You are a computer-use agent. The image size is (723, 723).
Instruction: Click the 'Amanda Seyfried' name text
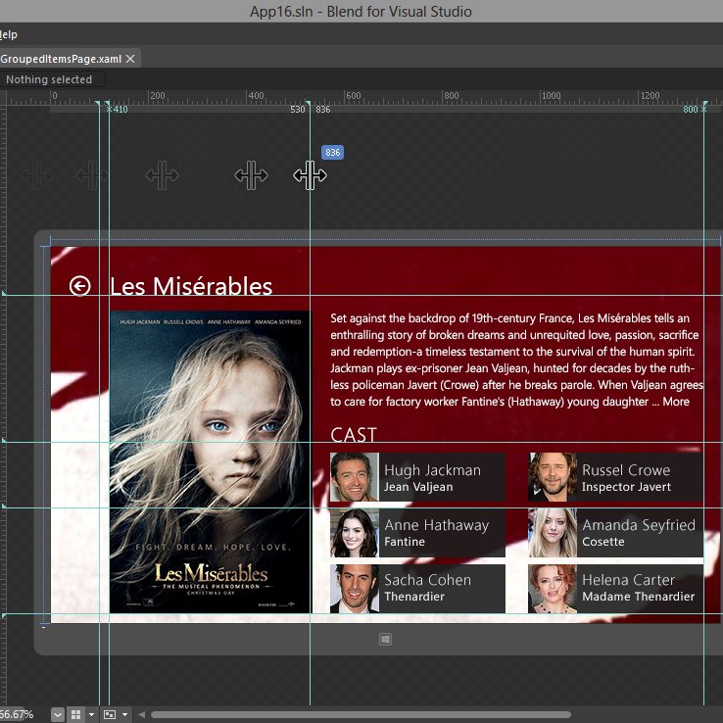click(639, 525)
